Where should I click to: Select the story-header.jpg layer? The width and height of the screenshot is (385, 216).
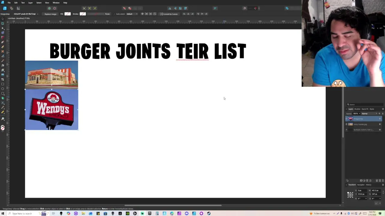[x=363, y=124]
